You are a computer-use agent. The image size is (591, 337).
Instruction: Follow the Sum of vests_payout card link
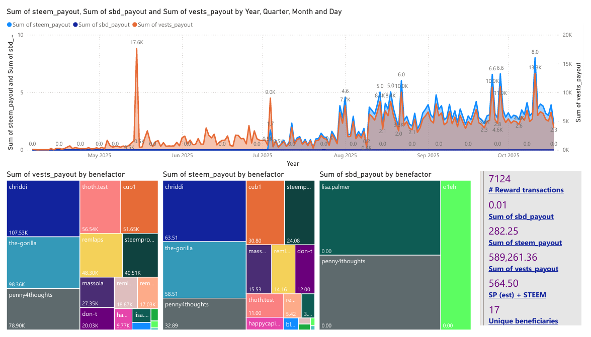[x=523, y=269]
